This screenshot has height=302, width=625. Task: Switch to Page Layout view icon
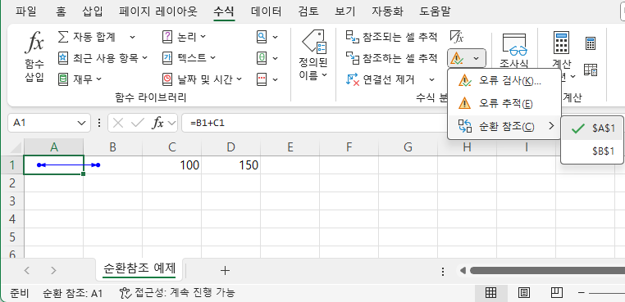524,293
